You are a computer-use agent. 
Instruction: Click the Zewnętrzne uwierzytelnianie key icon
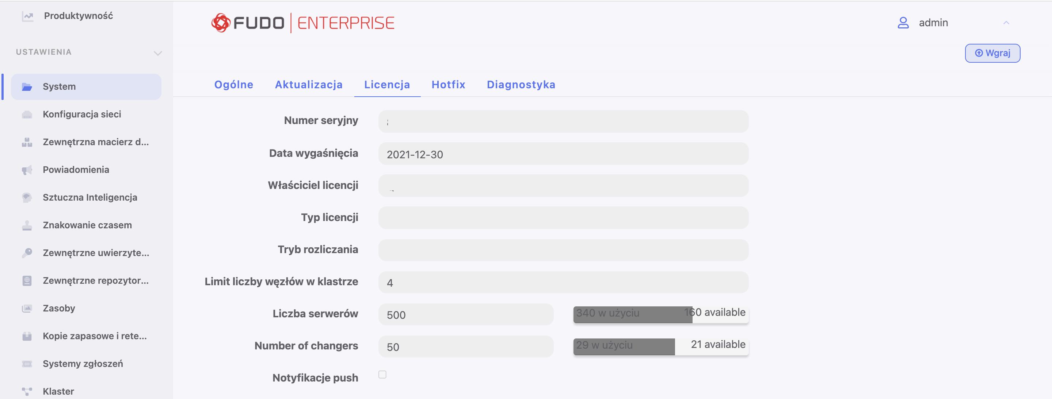pyautogui.click(x=27, y=253)
